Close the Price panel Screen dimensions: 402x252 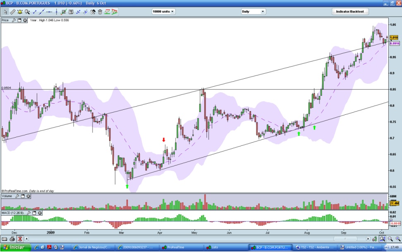click(25, 20)
